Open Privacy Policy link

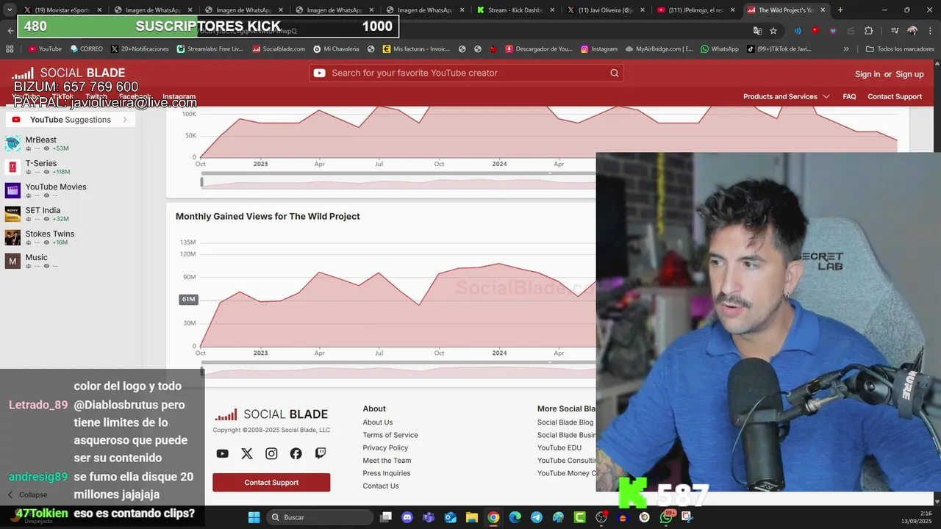click(385, 447)
